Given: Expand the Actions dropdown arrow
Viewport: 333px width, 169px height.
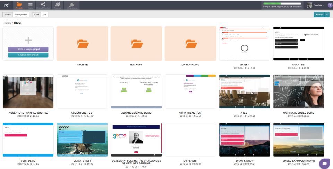Looking at the screenshot, I should pos(327,15).
